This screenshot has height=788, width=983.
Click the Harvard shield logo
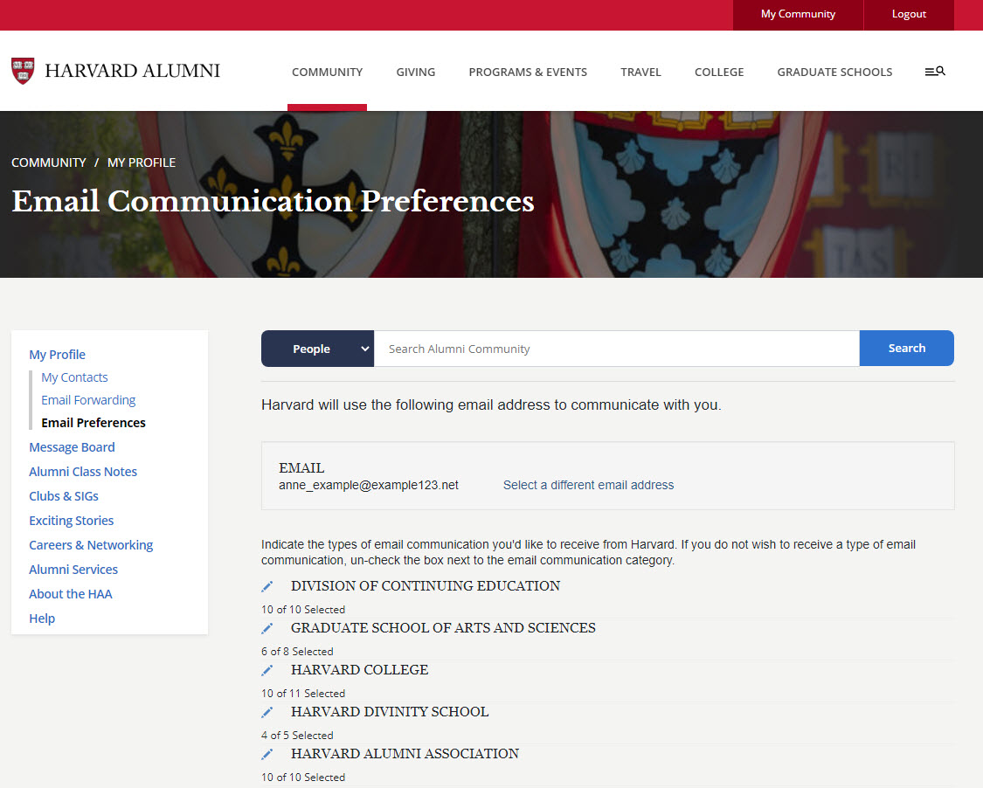pyautogui.click(x=22, y=70)
